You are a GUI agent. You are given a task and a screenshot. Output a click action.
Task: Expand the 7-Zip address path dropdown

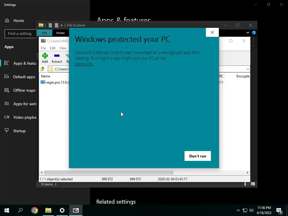pos(247,69)
